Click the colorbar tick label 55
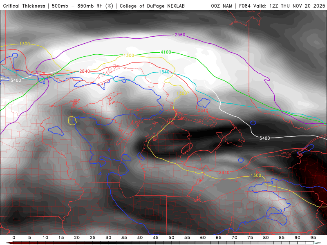 point(187,238)
